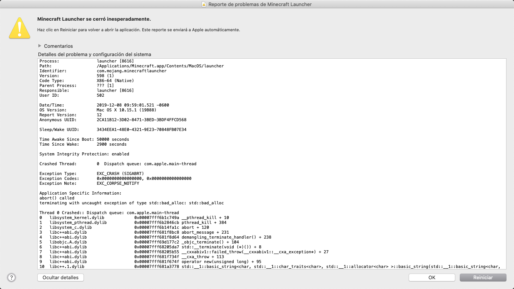Click the 'Comentarios' label
Screen dimensions: 514x289
(58, 46)
